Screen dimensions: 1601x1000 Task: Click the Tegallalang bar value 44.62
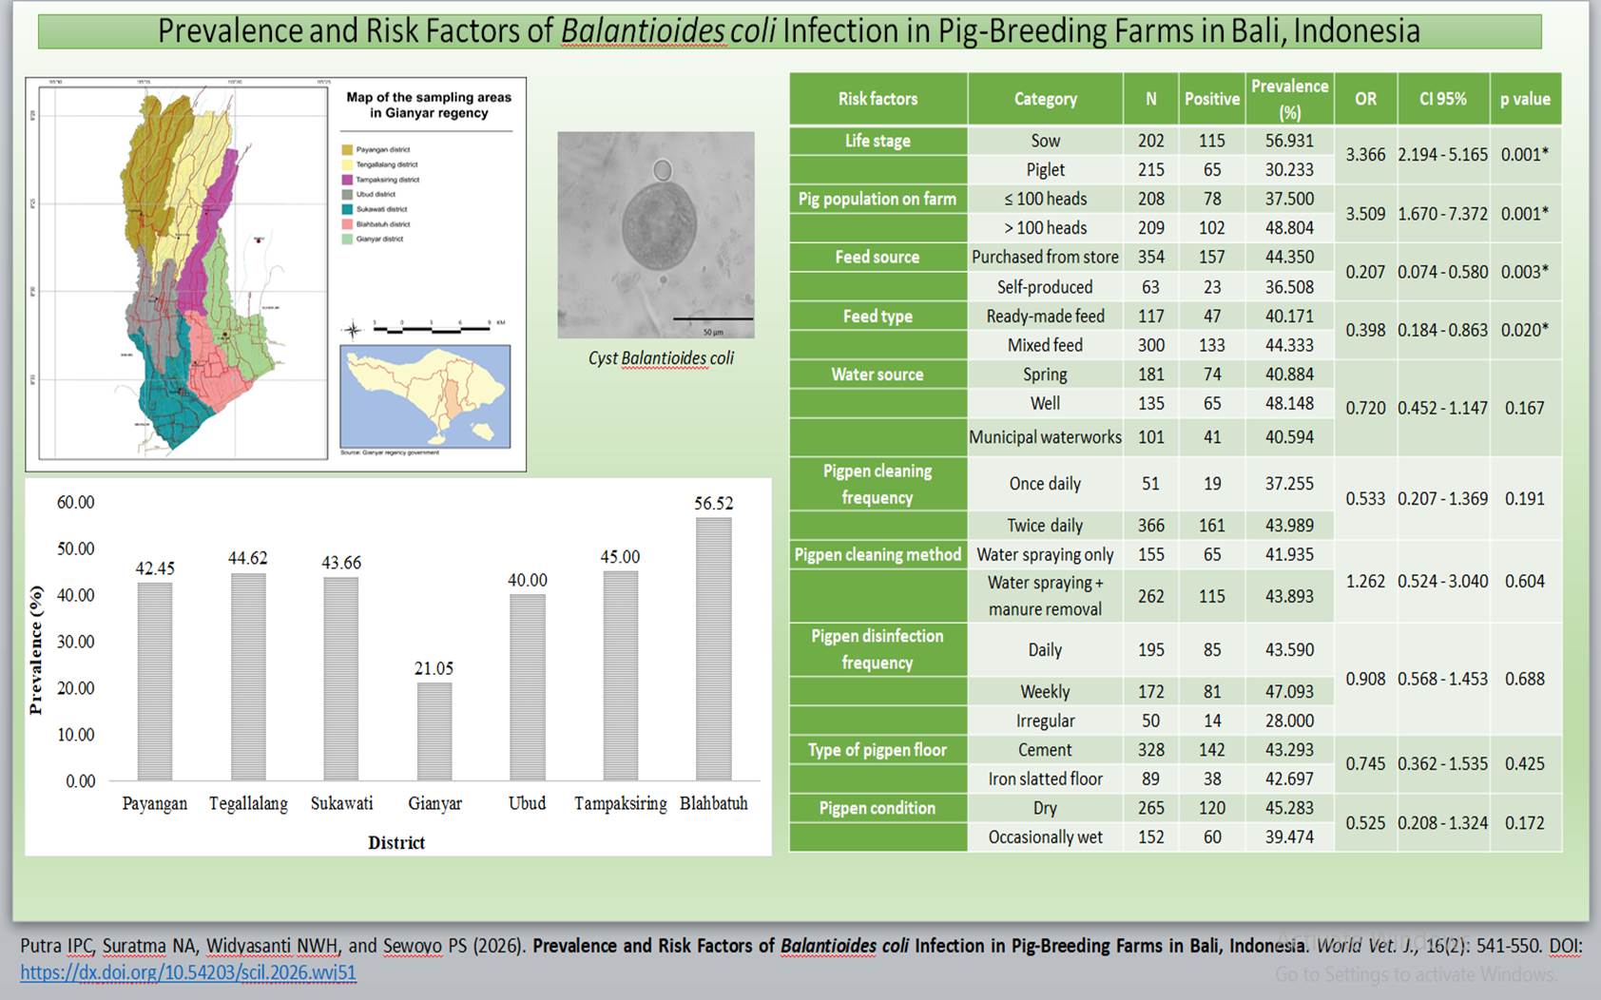click(248, 558)
